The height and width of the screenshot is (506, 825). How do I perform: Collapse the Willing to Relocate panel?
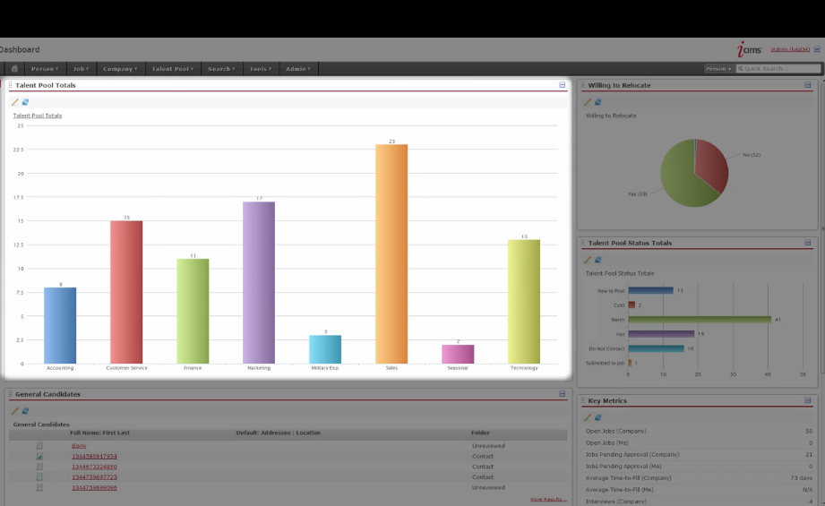tap(808, 85)
